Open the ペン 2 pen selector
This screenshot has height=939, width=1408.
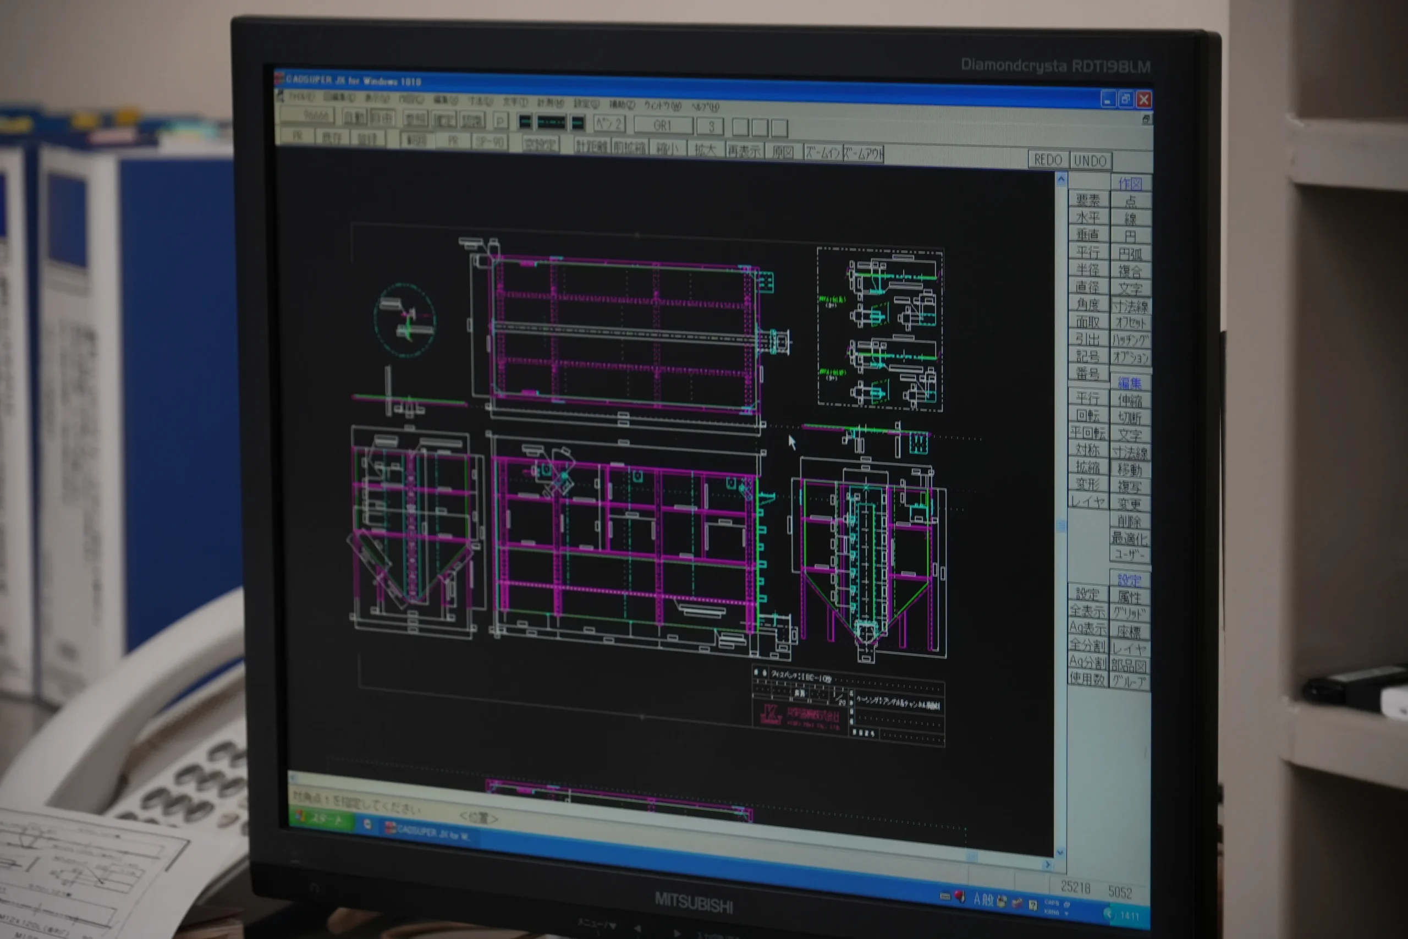[609, 124]
